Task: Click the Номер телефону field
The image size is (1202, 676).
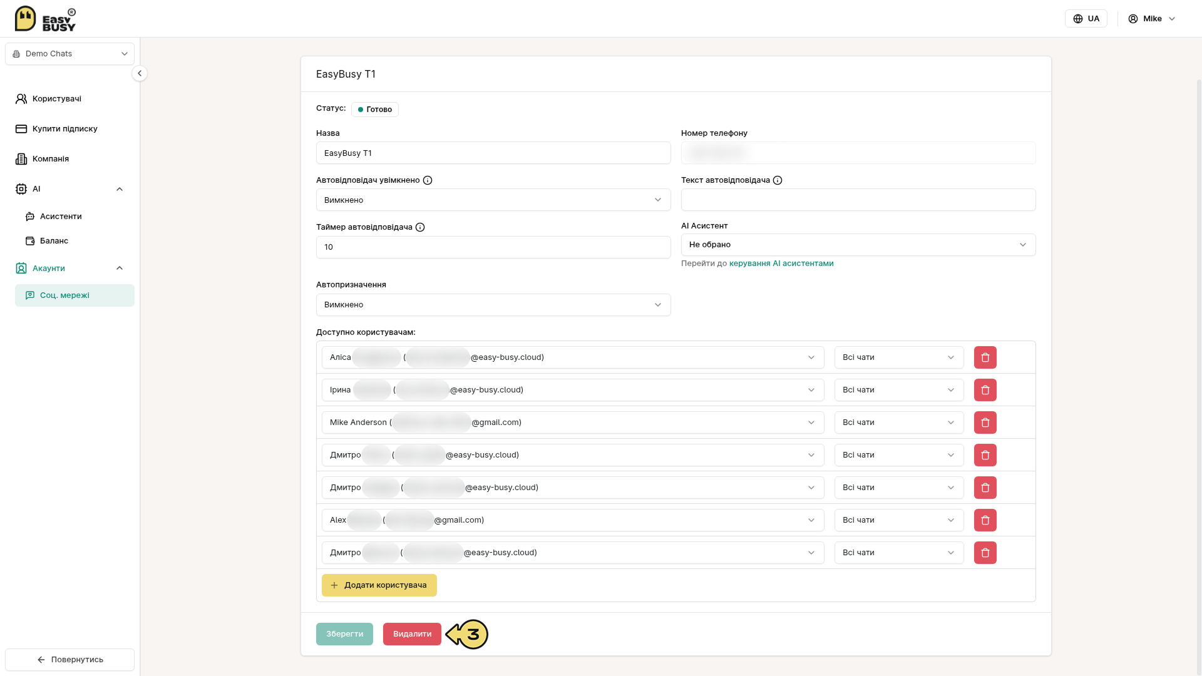Action: click(858, 153)
